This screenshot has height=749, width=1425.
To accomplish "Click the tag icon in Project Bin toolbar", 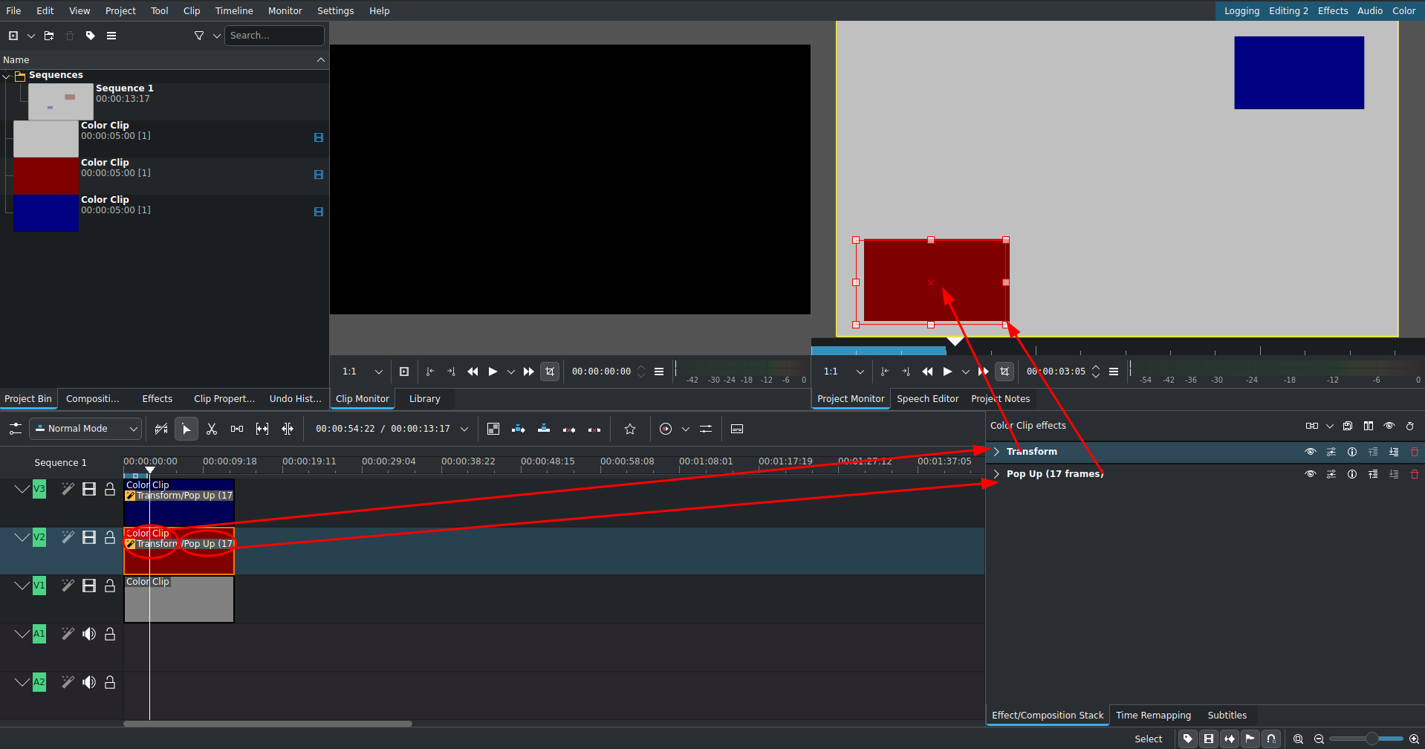I will 91,36.
